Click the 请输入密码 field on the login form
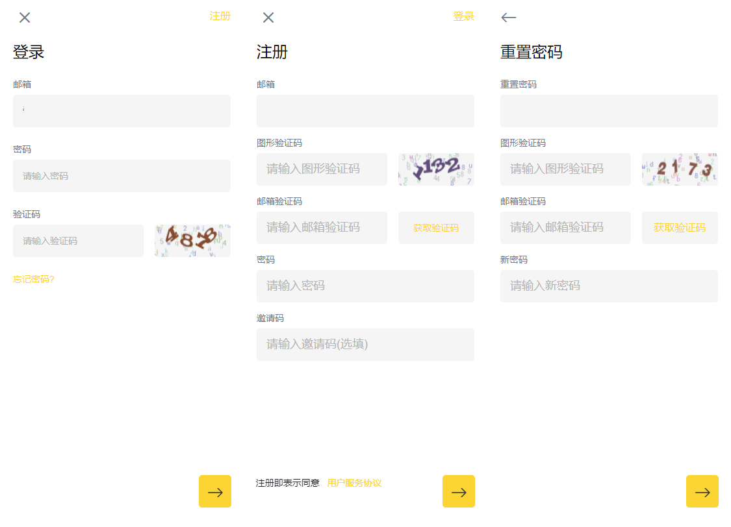 122,176
